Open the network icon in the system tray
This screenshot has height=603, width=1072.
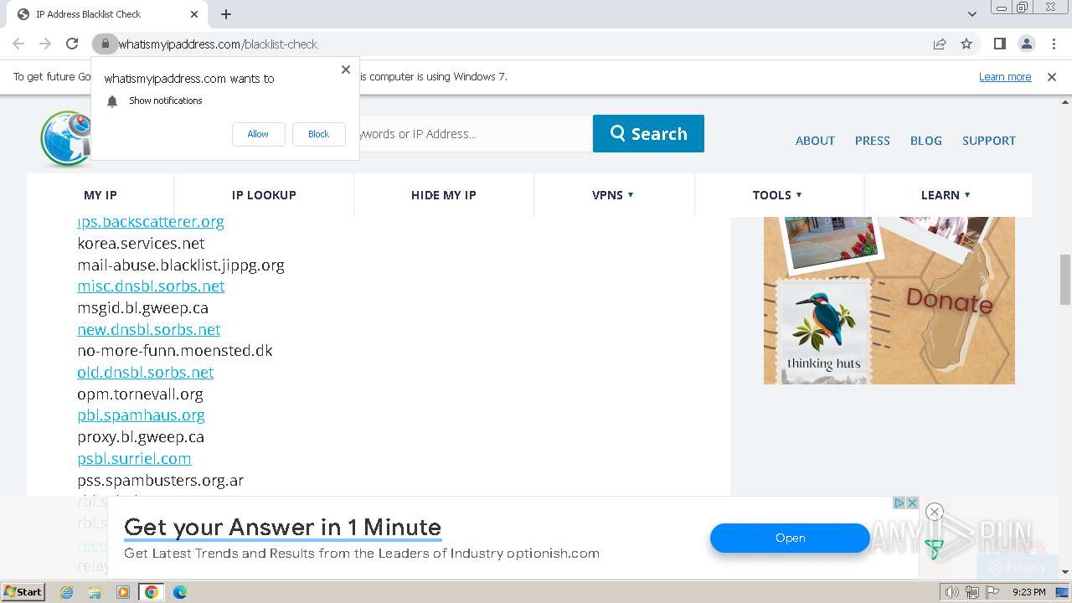(x=972, y=592)
